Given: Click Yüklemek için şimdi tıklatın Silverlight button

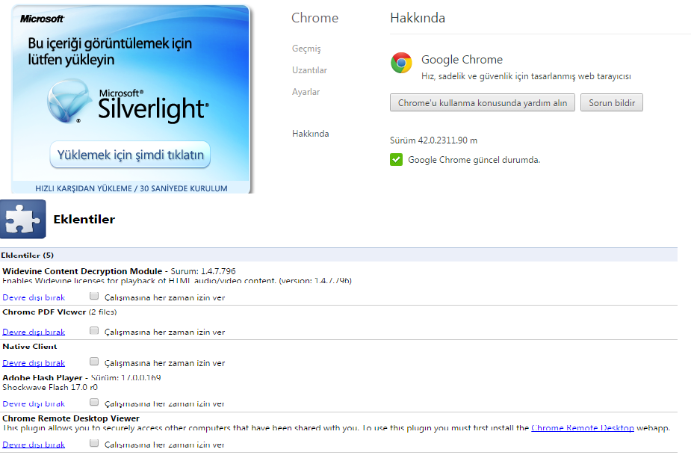Looking at the screenshot, I should point(130,155).
